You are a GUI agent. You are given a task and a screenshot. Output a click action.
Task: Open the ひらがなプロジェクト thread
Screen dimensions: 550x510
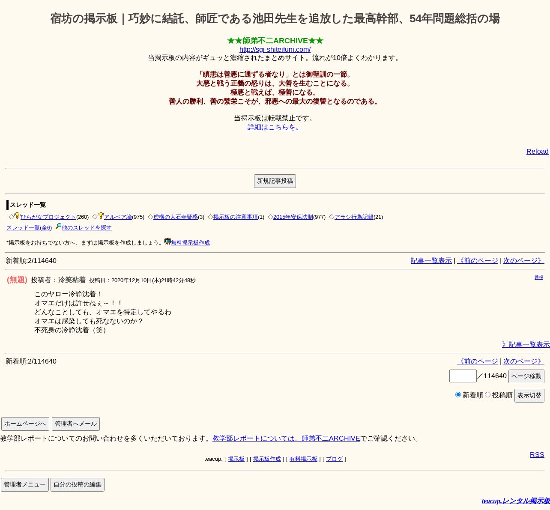point(48,217)
